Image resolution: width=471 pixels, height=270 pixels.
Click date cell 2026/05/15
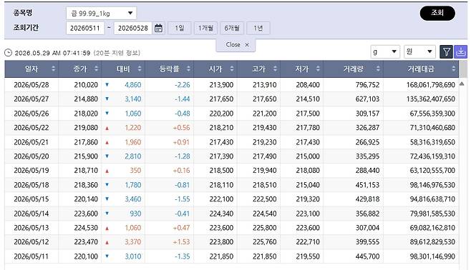pos(31,199)
